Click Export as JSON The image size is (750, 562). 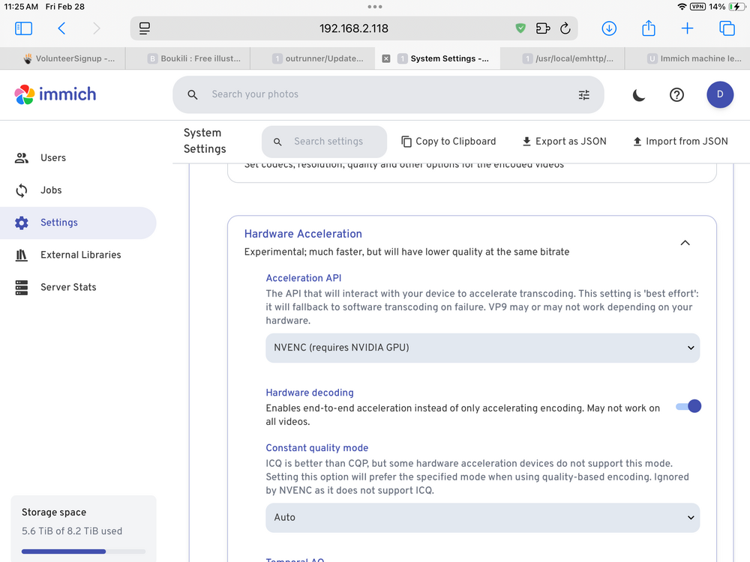coord(564,142)
